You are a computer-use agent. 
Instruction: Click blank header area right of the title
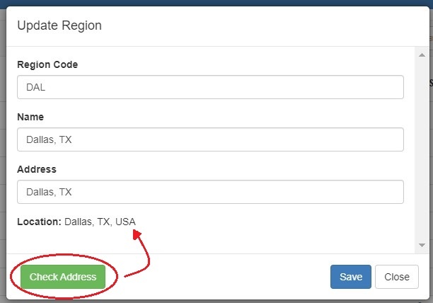coord(283,25)
